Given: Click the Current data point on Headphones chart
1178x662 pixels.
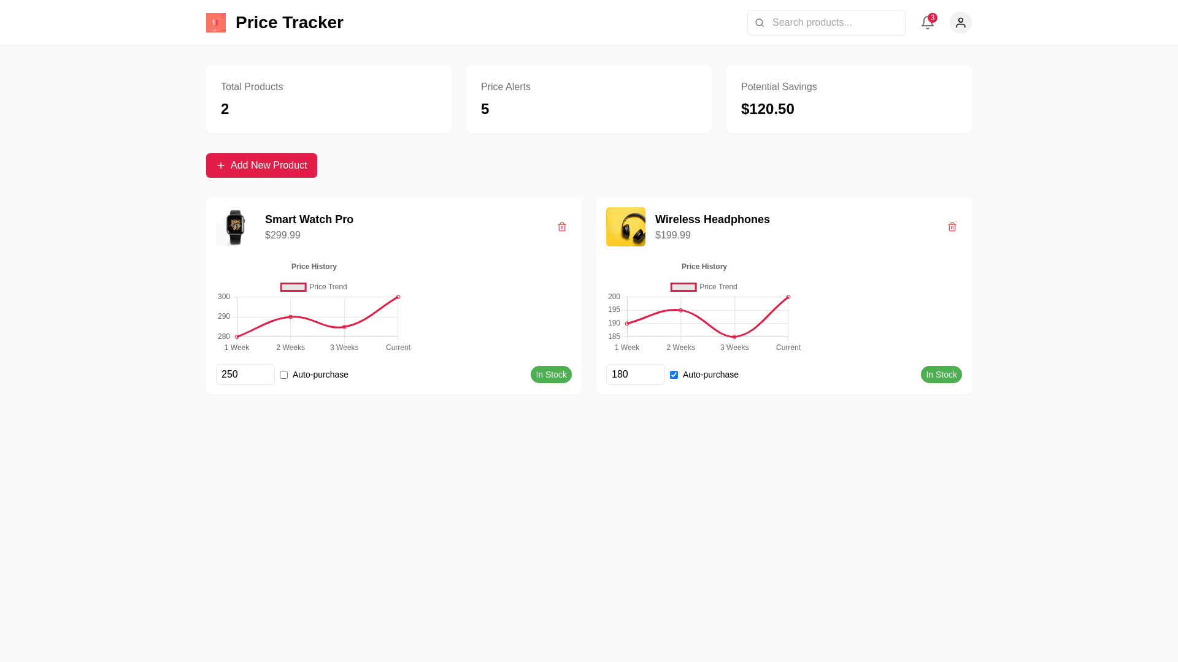Looking at the screenshot, I should coord(788,297).
